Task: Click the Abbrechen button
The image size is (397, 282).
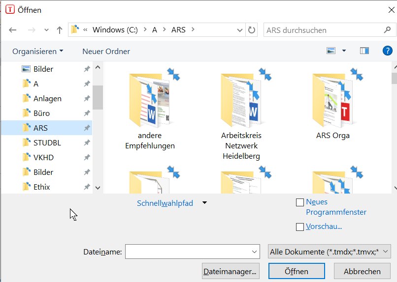Action: [362, 271]
